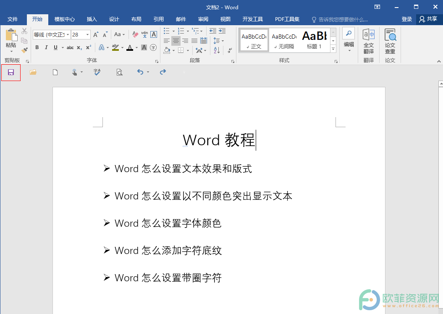Screen dimensions: 443x314
Task: Insert enclosed character (circled 字) icon
Action: point(153,47)
